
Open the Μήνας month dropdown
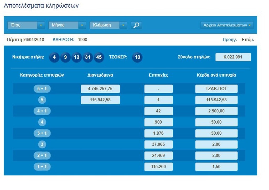click(67, 25)
